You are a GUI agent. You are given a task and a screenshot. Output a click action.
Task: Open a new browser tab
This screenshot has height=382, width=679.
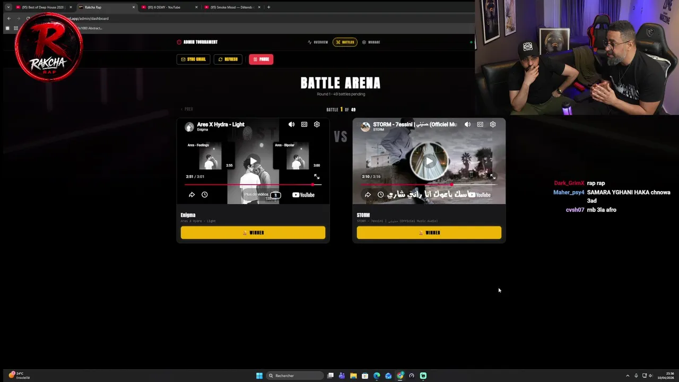click(268, 7)
